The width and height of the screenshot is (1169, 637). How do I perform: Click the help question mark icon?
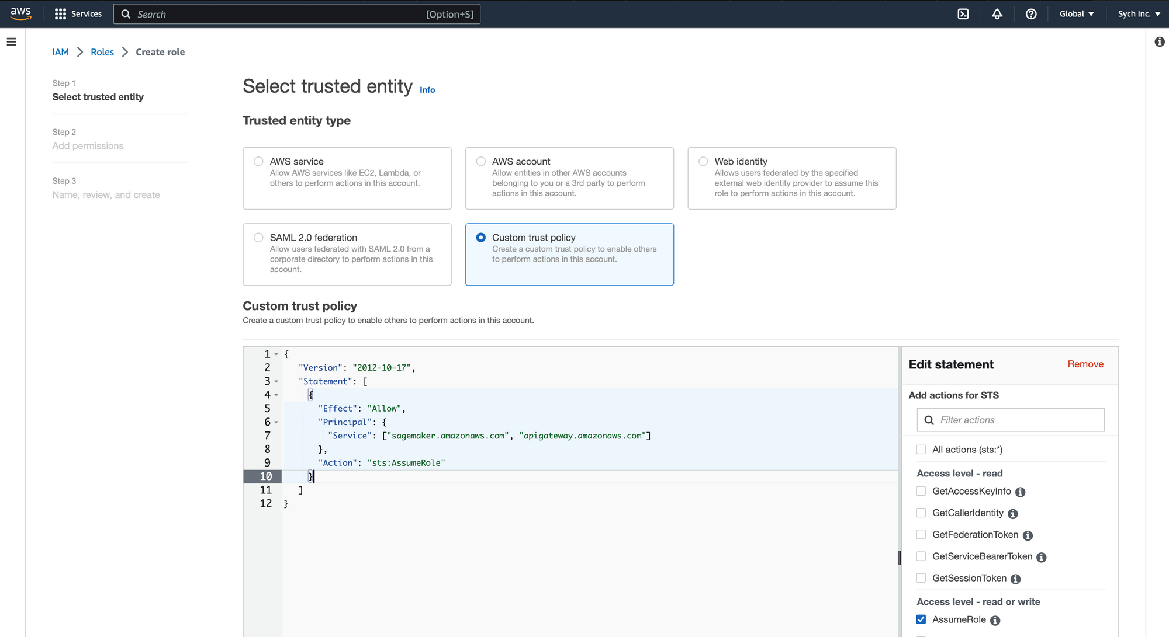point(1031,14)
